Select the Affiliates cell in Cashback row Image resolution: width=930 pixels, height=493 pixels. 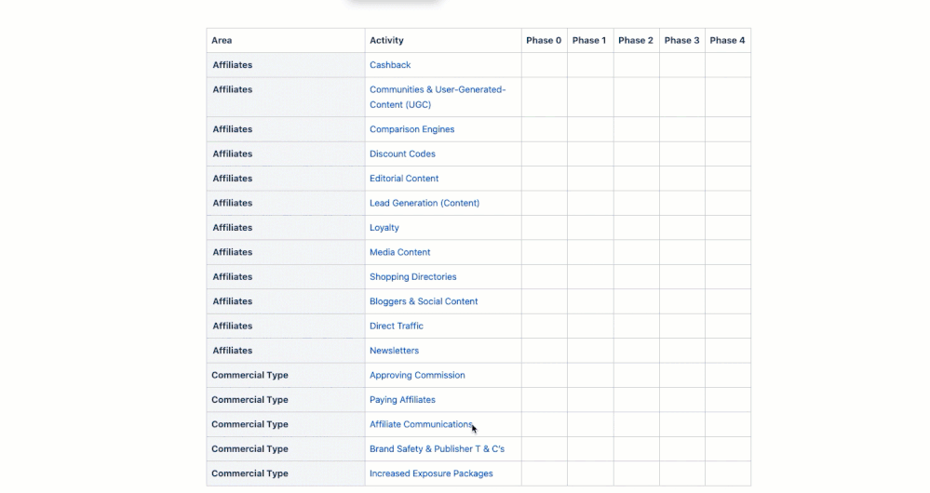pos(285,64)
